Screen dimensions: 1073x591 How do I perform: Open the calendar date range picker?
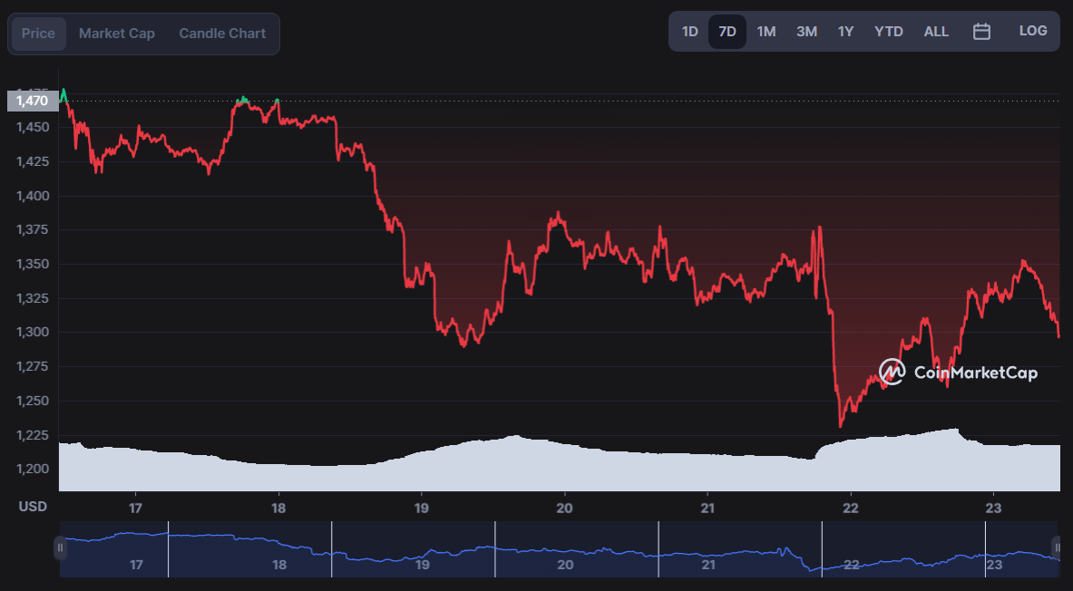[x=981, y=32]
